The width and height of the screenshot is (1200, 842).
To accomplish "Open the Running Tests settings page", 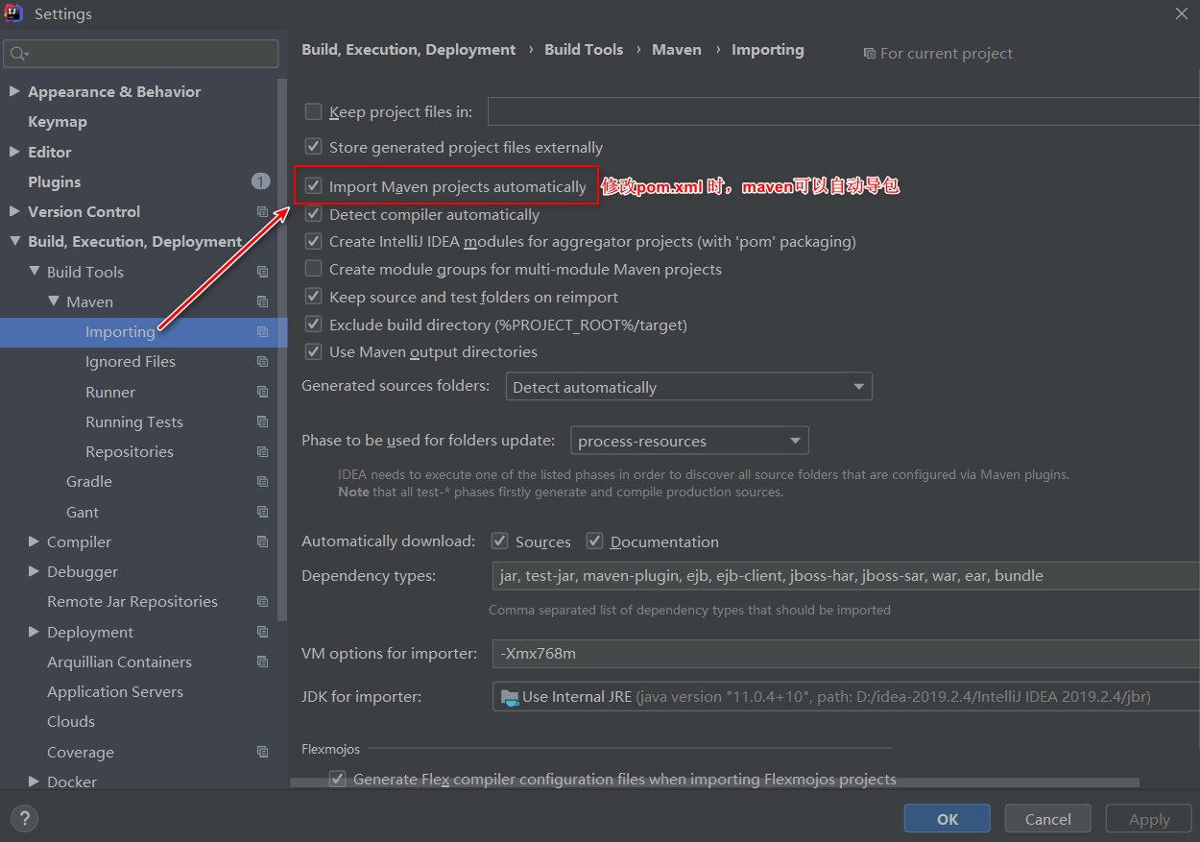I will [x=134, y=422].
